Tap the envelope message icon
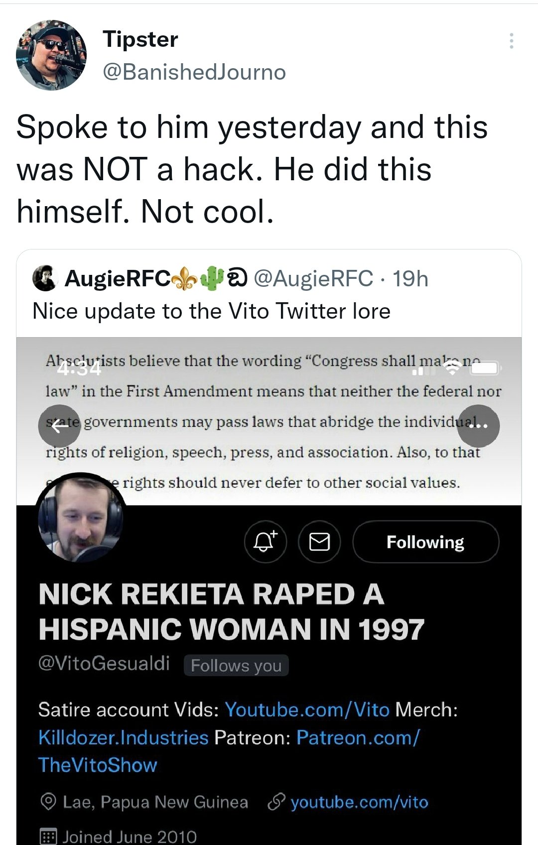Image resolution: width=538 pixels, height=845 pixels. tap(319, 542)
